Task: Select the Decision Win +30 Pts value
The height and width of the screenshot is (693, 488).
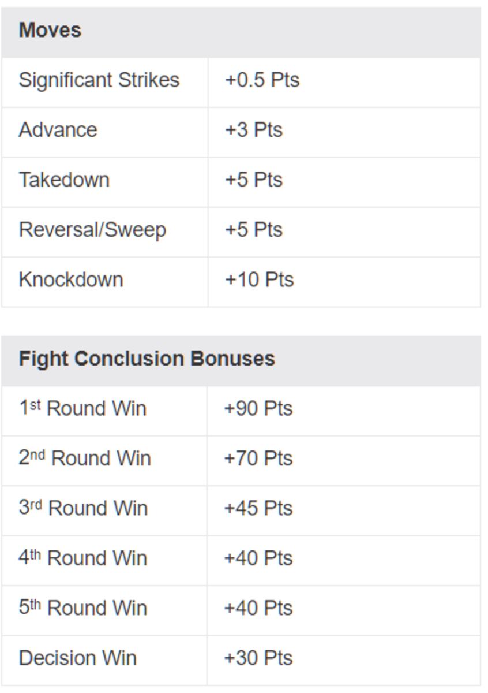Action: click(258, 658)
